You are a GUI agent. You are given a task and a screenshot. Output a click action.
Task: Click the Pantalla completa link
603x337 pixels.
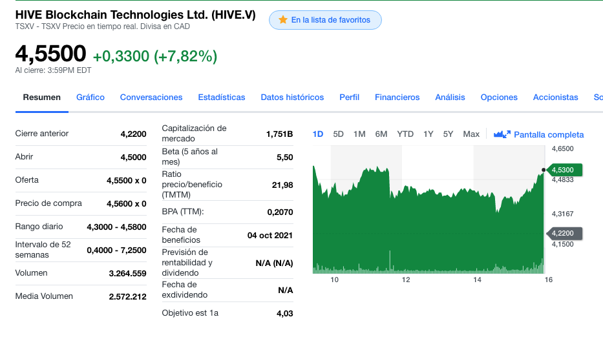coord(549,134)
